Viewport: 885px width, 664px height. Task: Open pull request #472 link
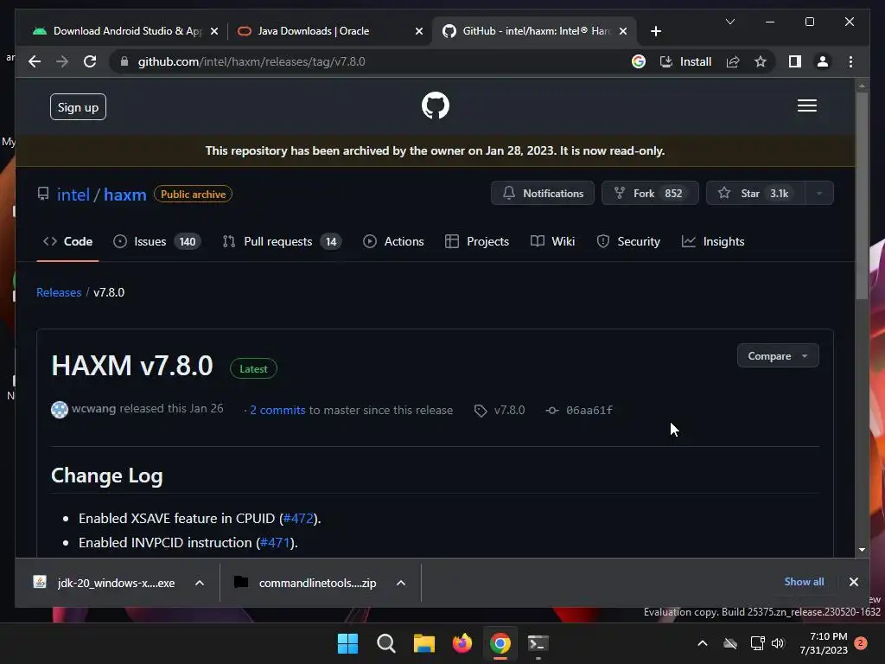[x=298, y=519]
